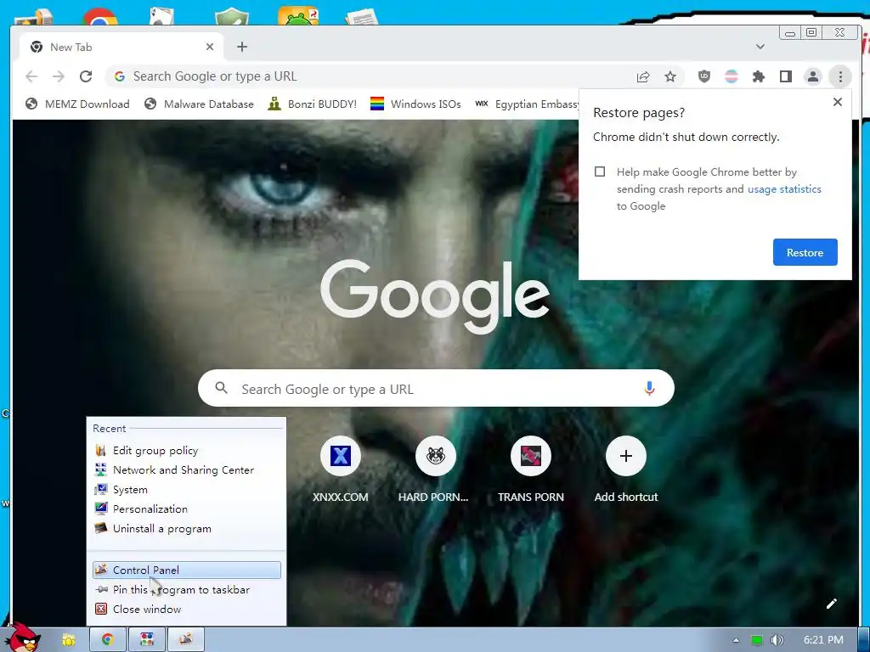Image resolution: width=870 pixels, height=652 pixels.
Task: Open the Extensions puzzle icon
Action: (759, 76)
